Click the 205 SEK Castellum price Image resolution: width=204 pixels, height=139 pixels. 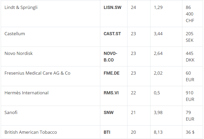tap(189, 37)
